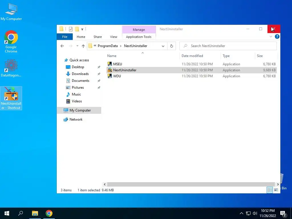Switch to the View ribbon tab
This screenshot has height=219, width=292.
[x=113, y=37]
